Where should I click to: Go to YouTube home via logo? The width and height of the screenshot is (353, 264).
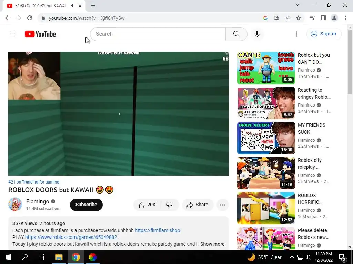40,34
